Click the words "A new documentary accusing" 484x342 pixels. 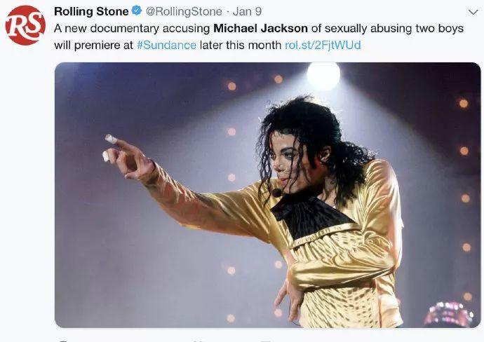(132, 28)
